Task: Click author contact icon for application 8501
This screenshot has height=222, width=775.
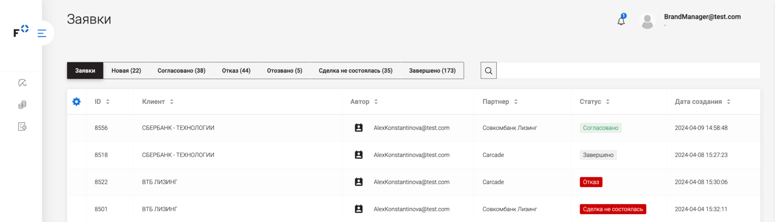Action: [x=358, y=209]
